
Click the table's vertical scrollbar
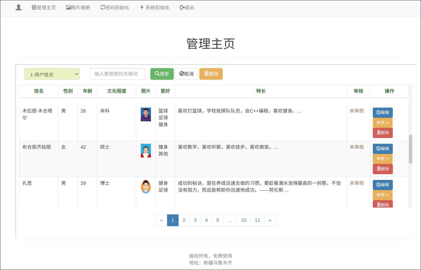click(x=410, y=149)
